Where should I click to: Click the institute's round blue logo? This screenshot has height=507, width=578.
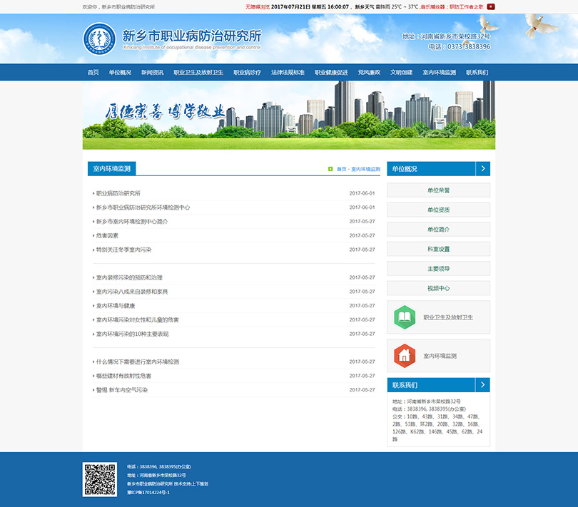(x=99, y=39)
